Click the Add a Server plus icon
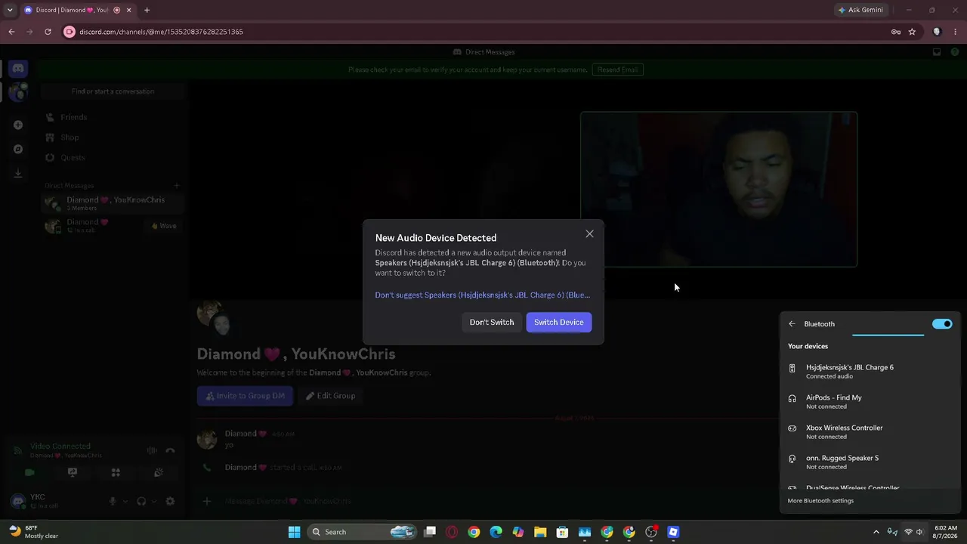This screenshot has height=544, width=967. click(18, 125)
